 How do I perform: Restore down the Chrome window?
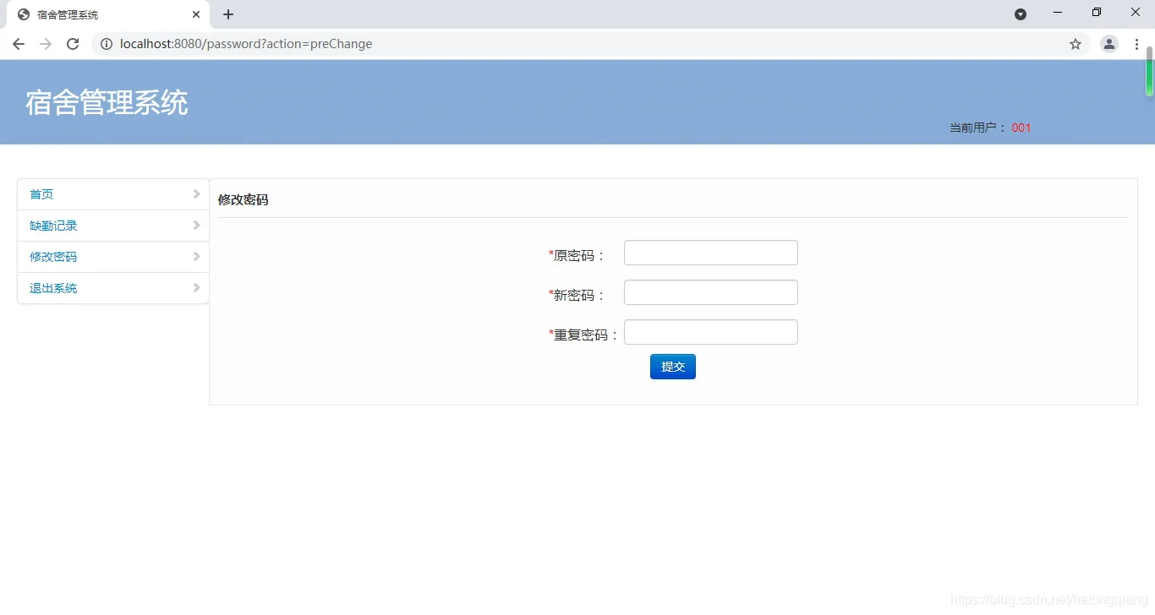pyautogui.click(x=1097, y=13)
